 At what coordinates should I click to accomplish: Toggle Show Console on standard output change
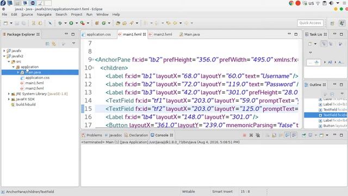click(287, 135)
